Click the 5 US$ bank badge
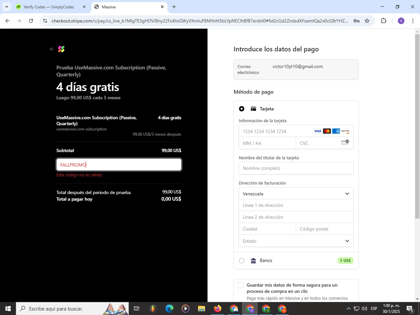 (x=345, y=261)
